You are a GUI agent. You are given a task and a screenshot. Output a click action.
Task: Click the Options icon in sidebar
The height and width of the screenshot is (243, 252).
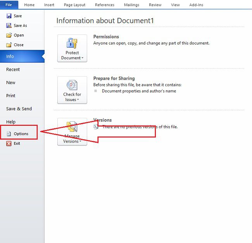click(9, 134)
